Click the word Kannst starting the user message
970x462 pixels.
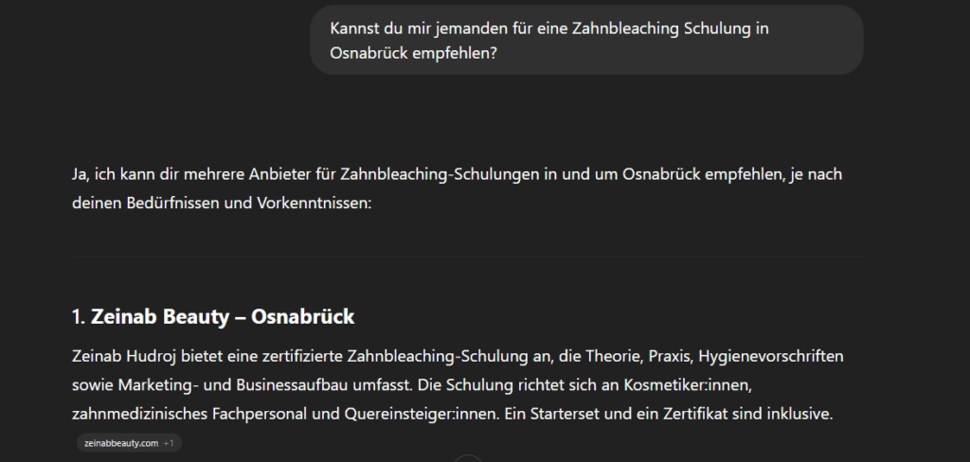pyautogui.click(x=352, y=28)
